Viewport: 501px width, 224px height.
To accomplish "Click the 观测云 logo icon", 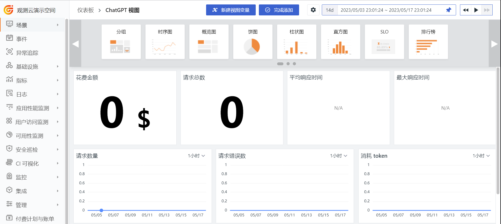I will tap(9, 10).
